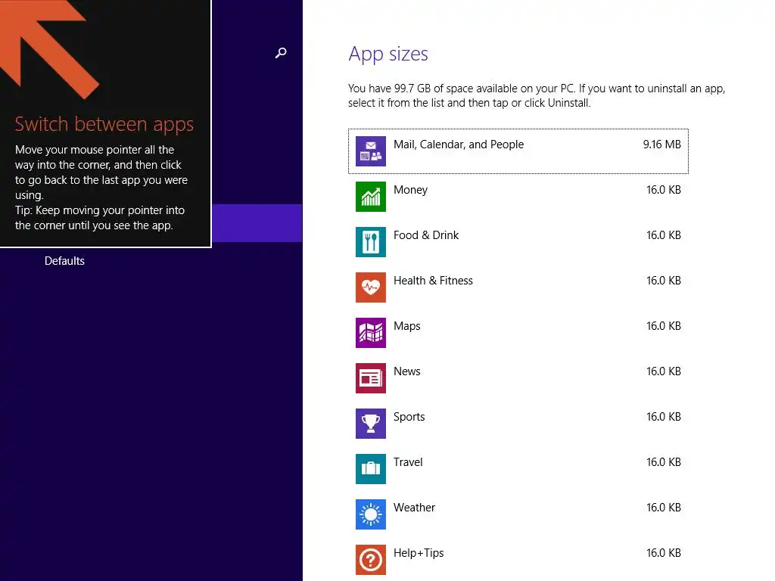Viewport: 775px width, 581px height.
Task: Click the tip text about moving the pointer
Action: (101, 188)
